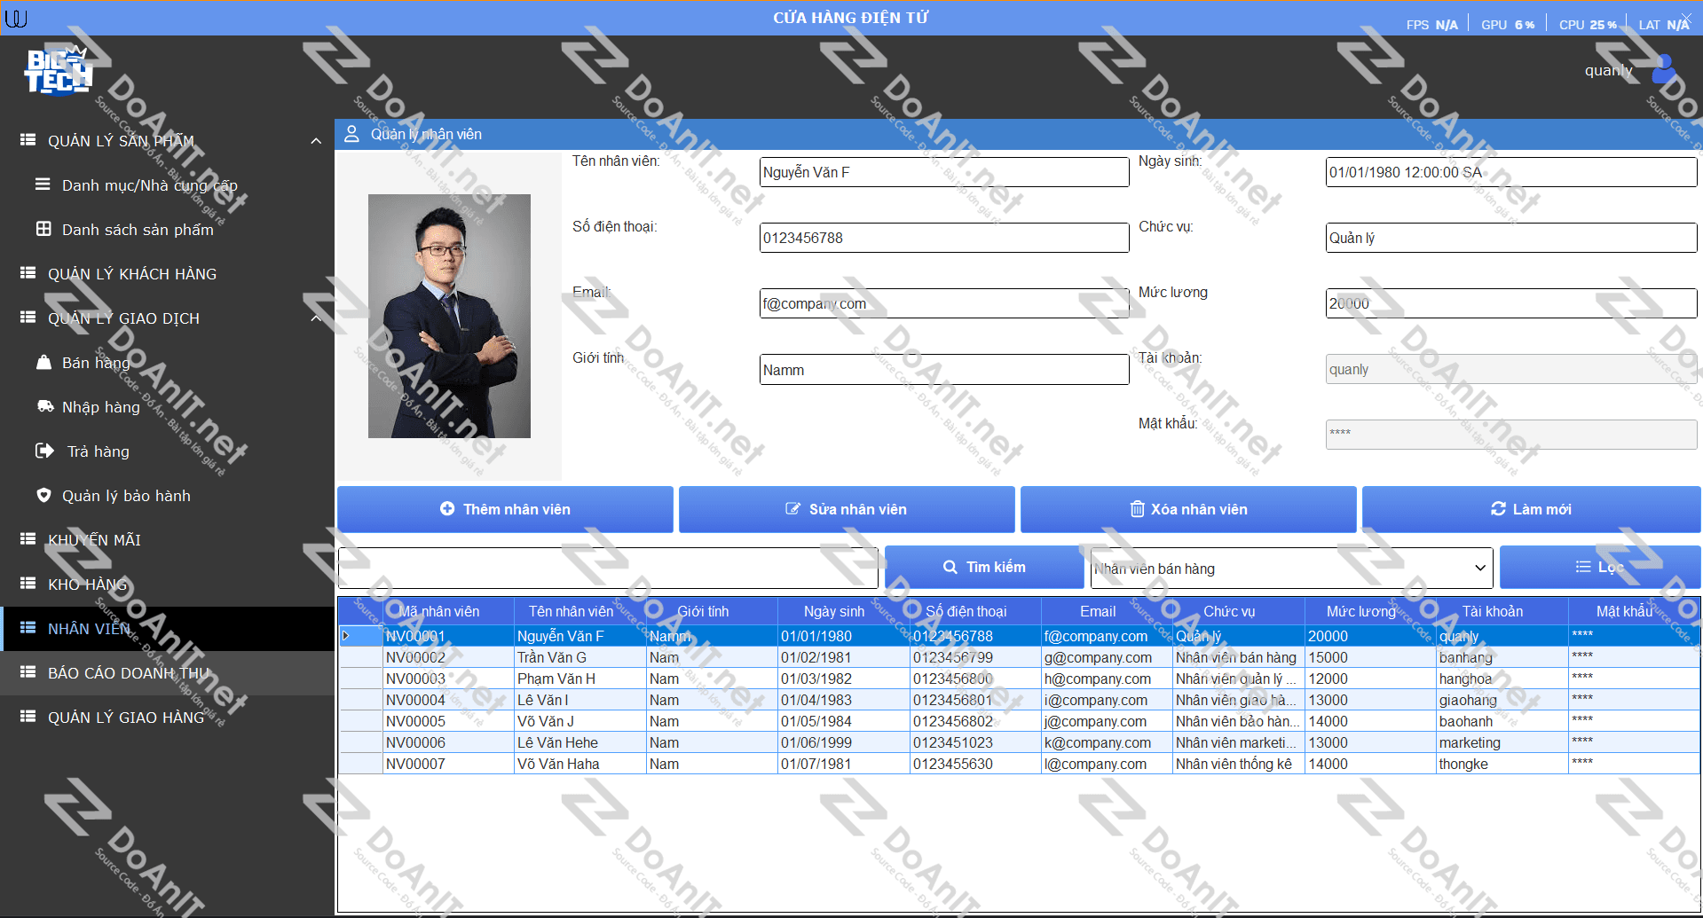
Task: Go to QUẢN LÝ KHÁCH HÀNG menu
Action: pyautogui.click(x=131, y=274)
